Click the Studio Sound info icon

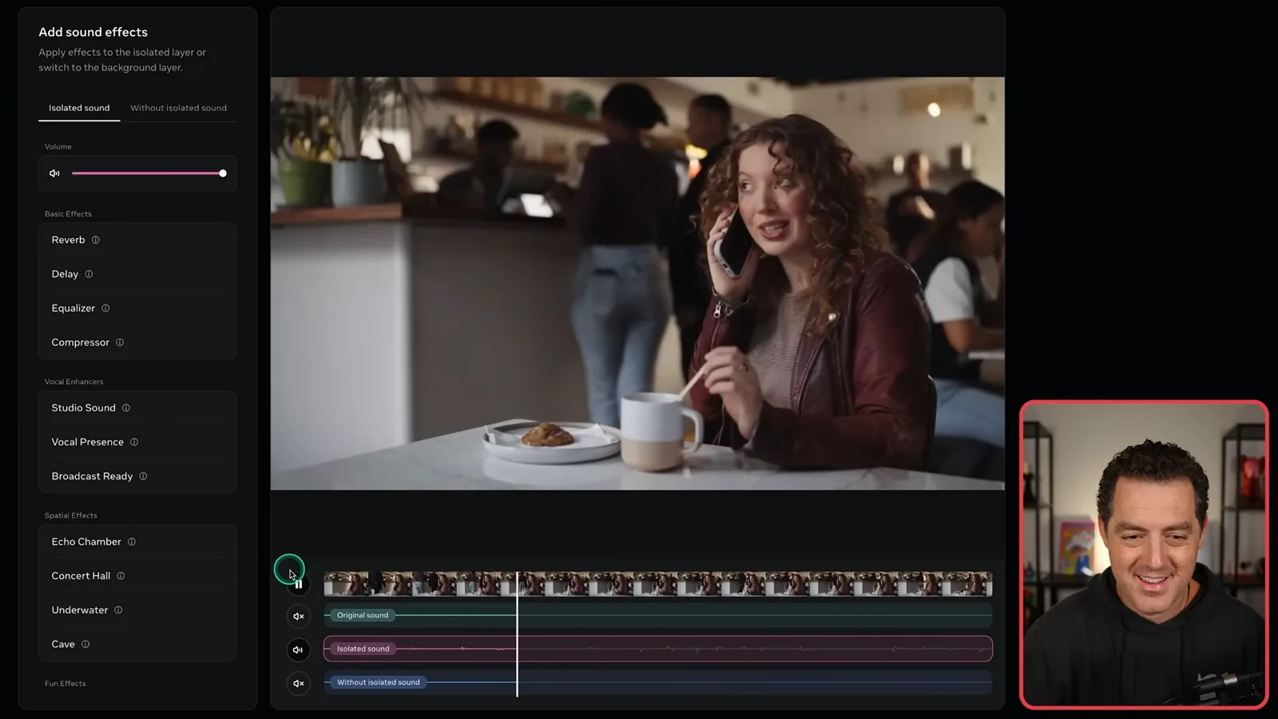tap(126, 408)
